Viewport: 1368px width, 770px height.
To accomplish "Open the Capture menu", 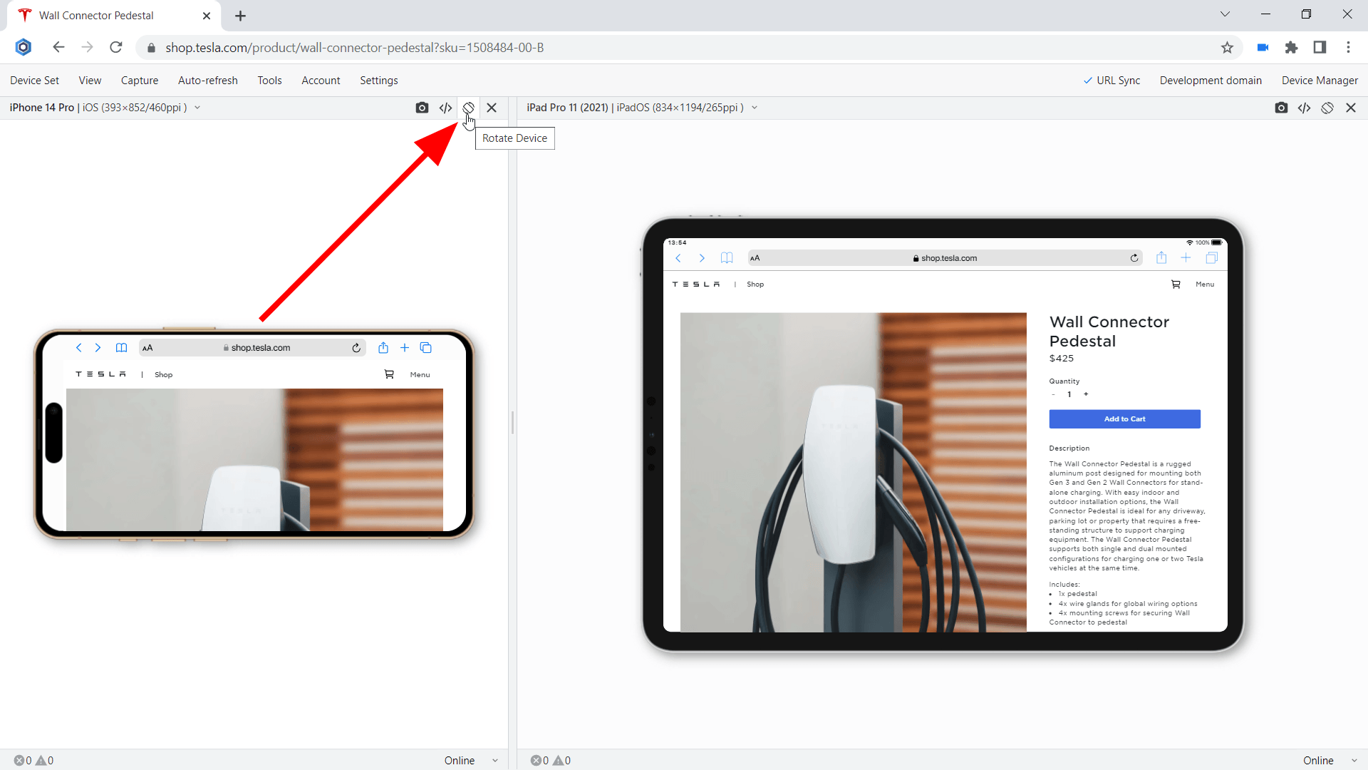I will point(140,81).
